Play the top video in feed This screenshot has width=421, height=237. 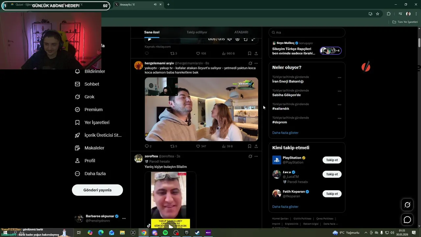coord(150,39)
